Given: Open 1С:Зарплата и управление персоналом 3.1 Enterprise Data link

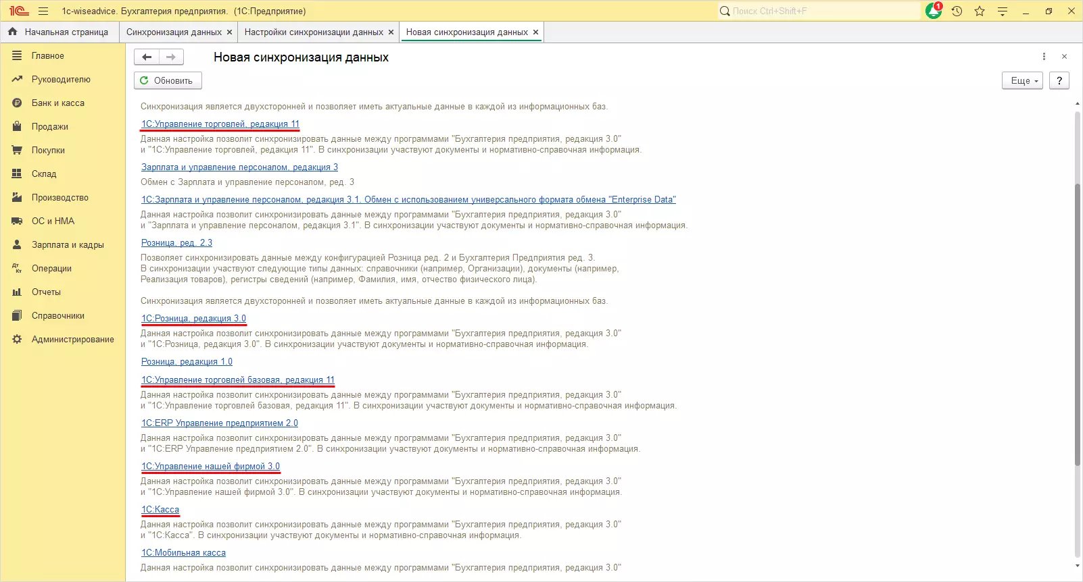Looking at the screenshot, I should tap(408, 200).
